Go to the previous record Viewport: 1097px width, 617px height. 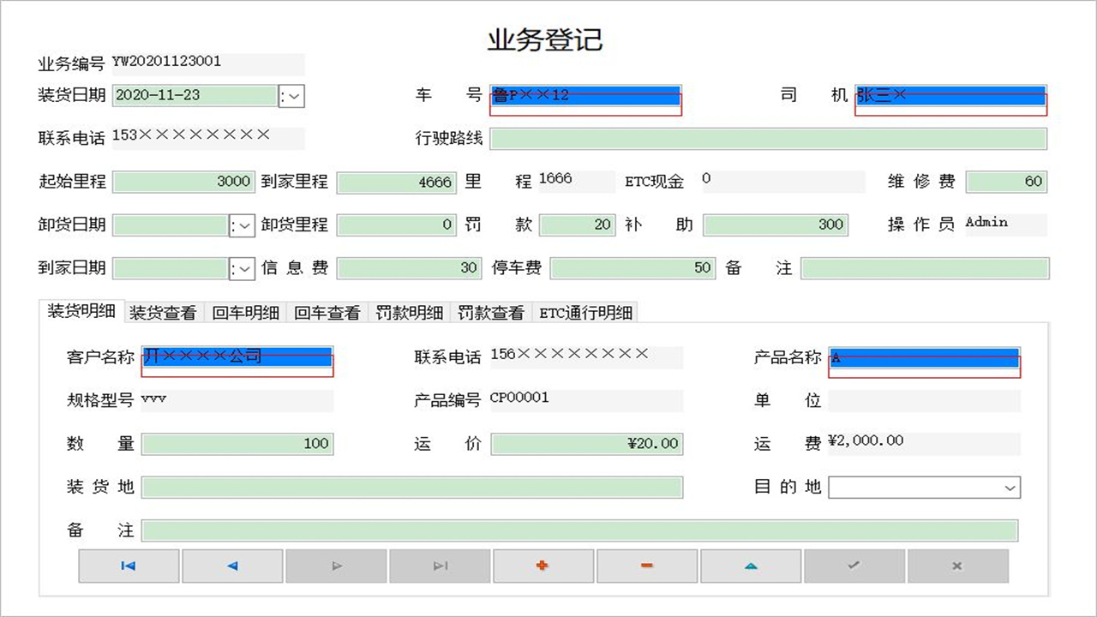pyautogui.click(x=232, y=566)
